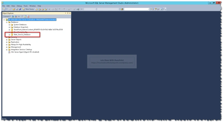
Task: Close the Object Explorer panel
Action: [70, 13]
